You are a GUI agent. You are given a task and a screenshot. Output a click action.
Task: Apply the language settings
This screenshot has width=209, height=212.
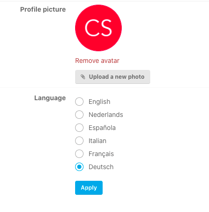pyautogui.click(x=89, y=188)
